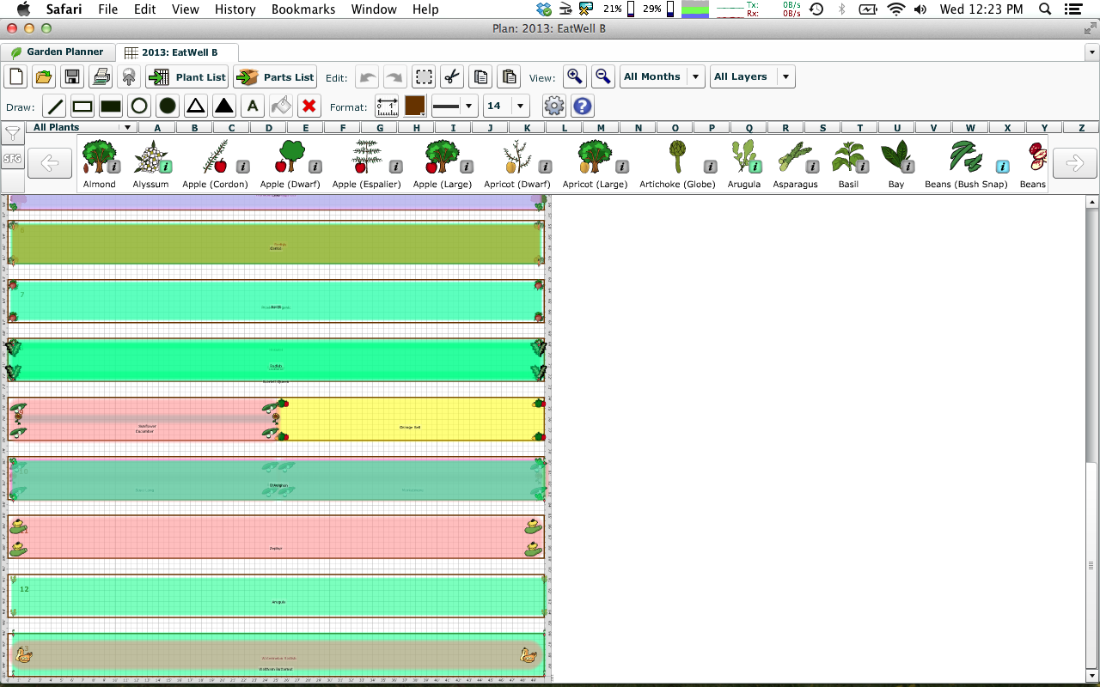Open the All Months dropdown
Screen dimensions: 1100x687
pyautogui.click(x=662, y=76)
